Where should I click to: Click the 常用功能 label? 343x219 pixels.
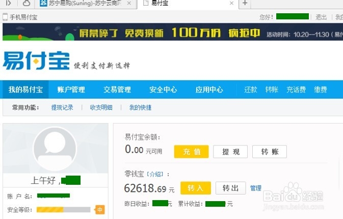coord(25,108)
